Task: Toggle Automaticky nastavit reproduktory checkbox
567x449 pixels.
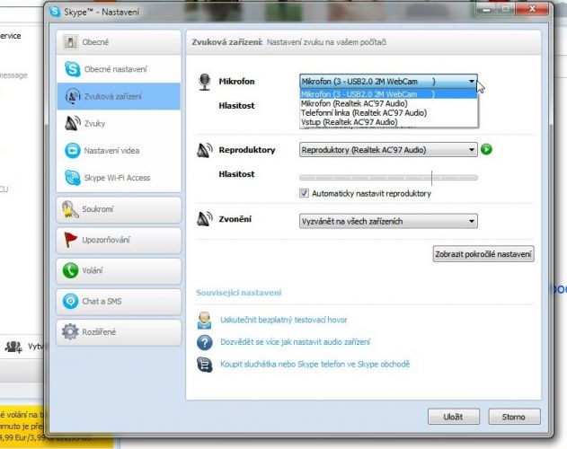Action: coord(304,193)
